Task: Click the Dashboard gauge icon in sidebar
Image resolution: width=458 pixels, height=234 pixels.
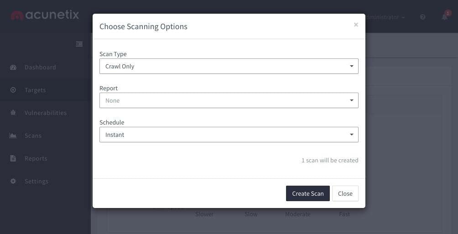Action: (x=13, y=67)
